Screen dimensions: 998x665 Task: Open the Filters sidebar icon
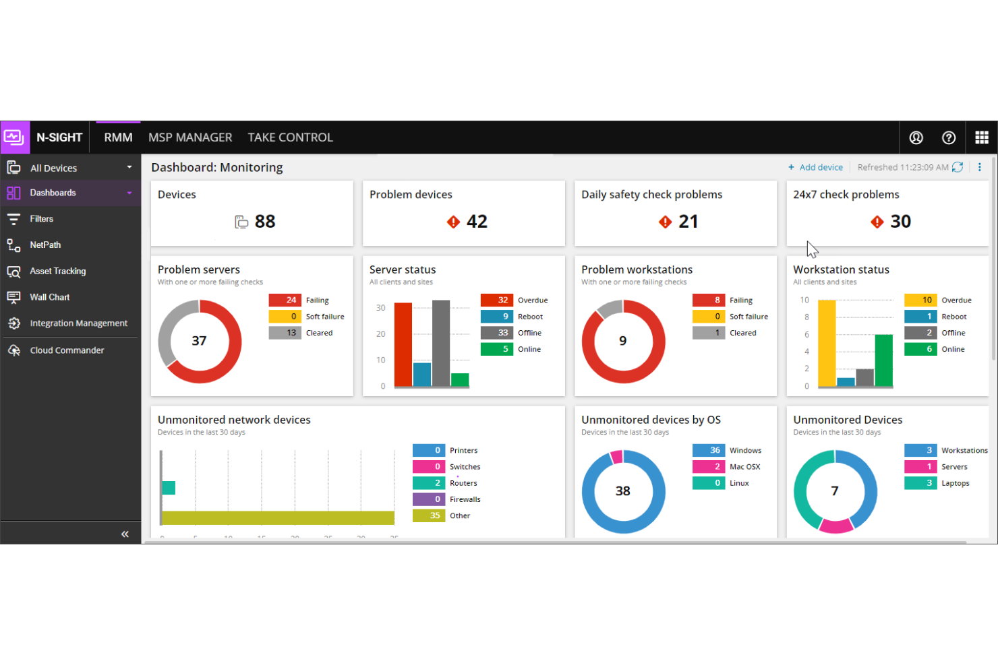13,218
